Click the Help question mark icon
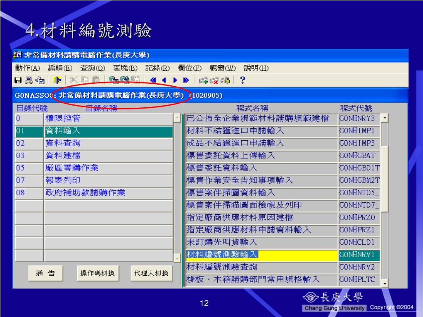Screen dimensions: 423x317 point(242,80)
